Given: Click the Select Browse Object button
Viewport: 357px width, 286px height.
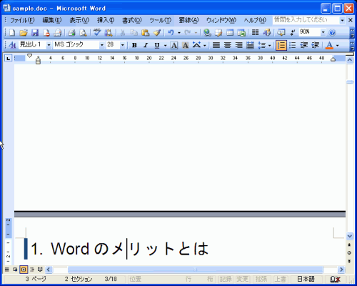Looking at the screenshot, I should tap(349, 252).
